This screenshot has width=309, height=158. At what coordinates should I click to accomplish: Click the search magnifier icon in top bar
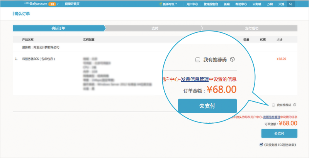coord(291,4)
